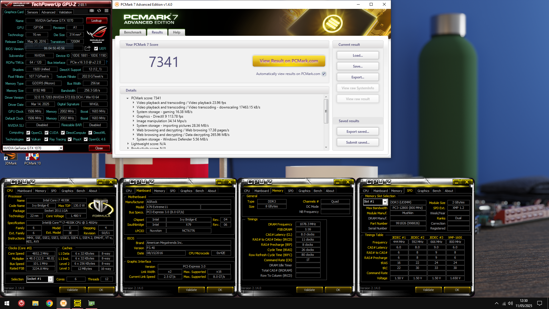
Task: Close the CPU-Z Mainboard window
Action: (x=230, y=182)
